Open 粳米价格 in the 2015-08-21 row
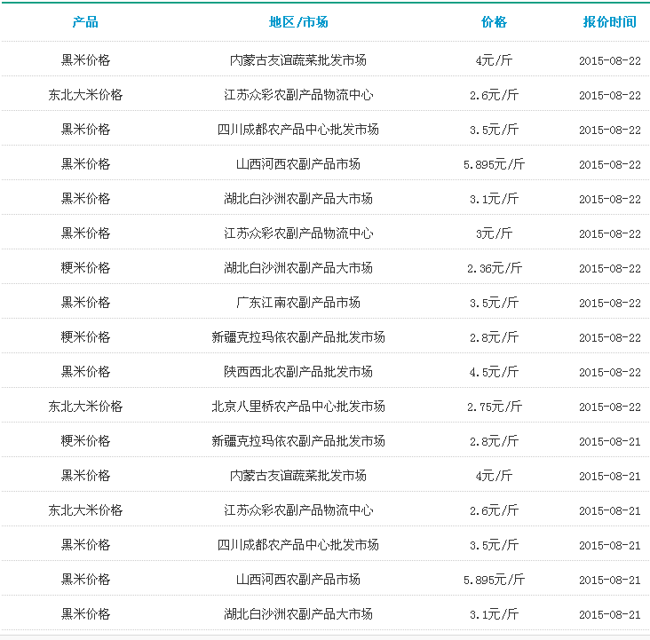 coord(85,441)
